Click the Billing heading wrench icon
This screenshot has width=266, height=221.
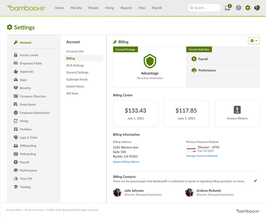[115, 42]
